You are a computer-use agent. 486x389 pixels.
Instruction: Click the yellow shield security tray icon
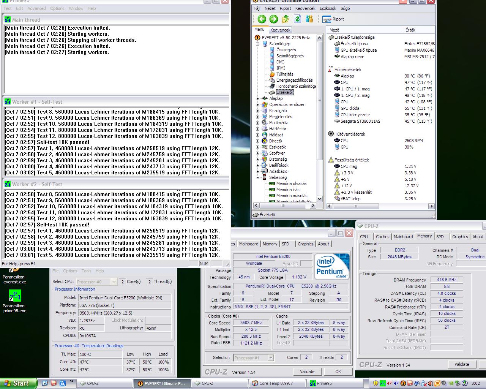click(x=376, y=383)
